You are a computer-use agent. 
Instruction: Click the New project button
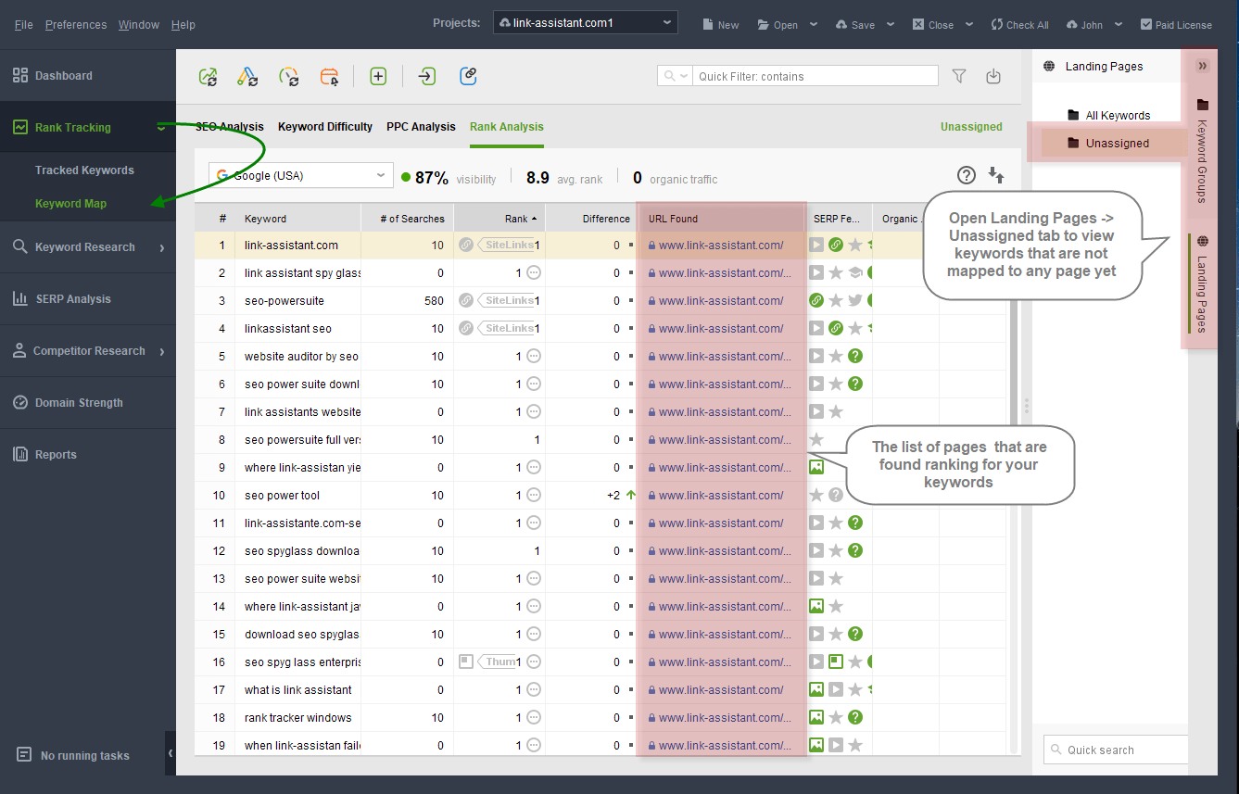(721, 25)
